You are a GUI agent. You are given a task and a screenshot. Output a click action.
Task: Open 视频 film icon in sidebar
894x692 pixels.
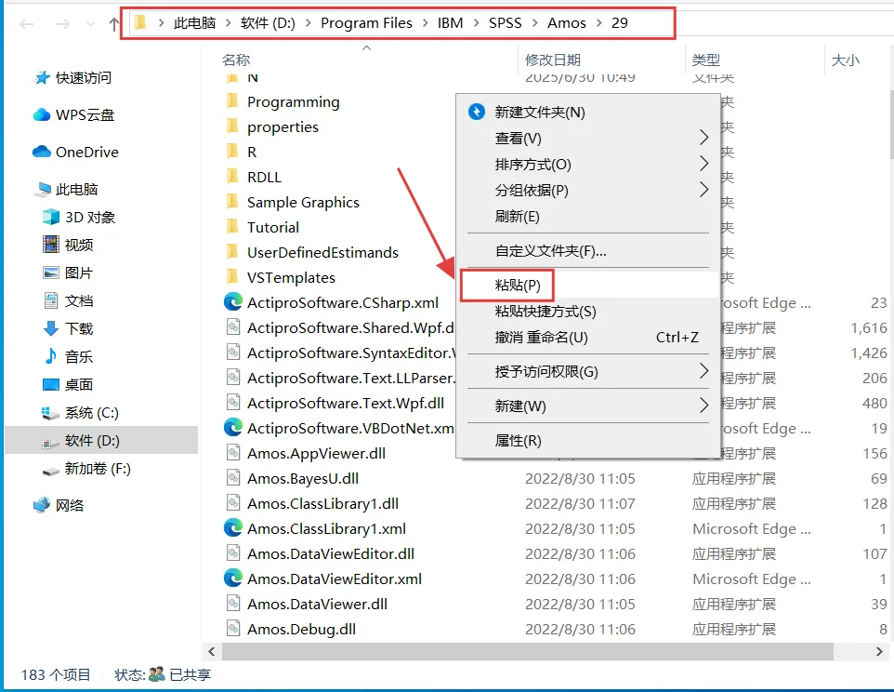[x=51, y=245]
